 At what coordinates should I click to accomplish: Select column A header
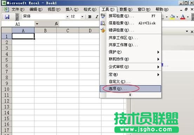[x=23, y=30]
